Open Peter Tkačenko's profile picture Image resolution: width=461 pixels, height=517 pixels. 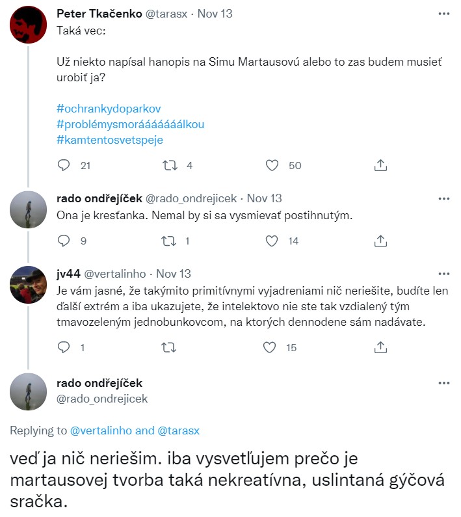click(x=29, y=25)
